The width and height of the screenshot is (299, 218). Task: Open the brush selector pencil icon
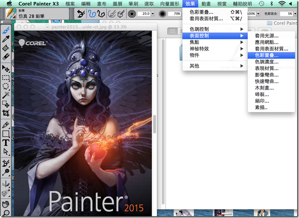[x=11, y=13]
